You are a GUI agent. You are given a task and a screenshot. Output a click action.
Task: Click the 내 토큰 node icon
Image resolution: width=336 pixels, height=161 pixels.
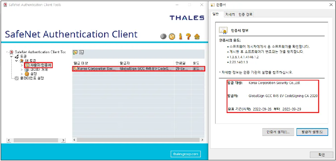21,61
